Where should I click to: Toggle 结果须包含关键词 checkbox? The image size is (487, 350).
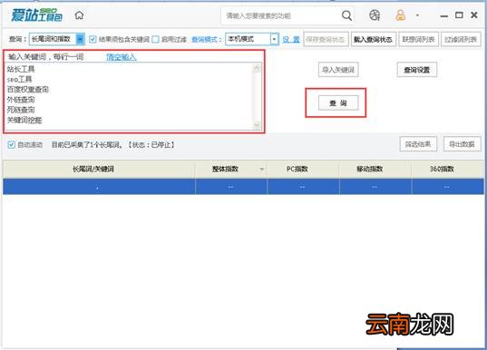93,39
